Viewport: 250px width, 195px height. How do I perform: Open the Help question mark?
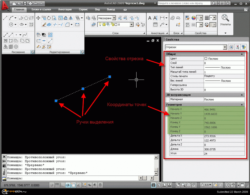coord(246,9)
